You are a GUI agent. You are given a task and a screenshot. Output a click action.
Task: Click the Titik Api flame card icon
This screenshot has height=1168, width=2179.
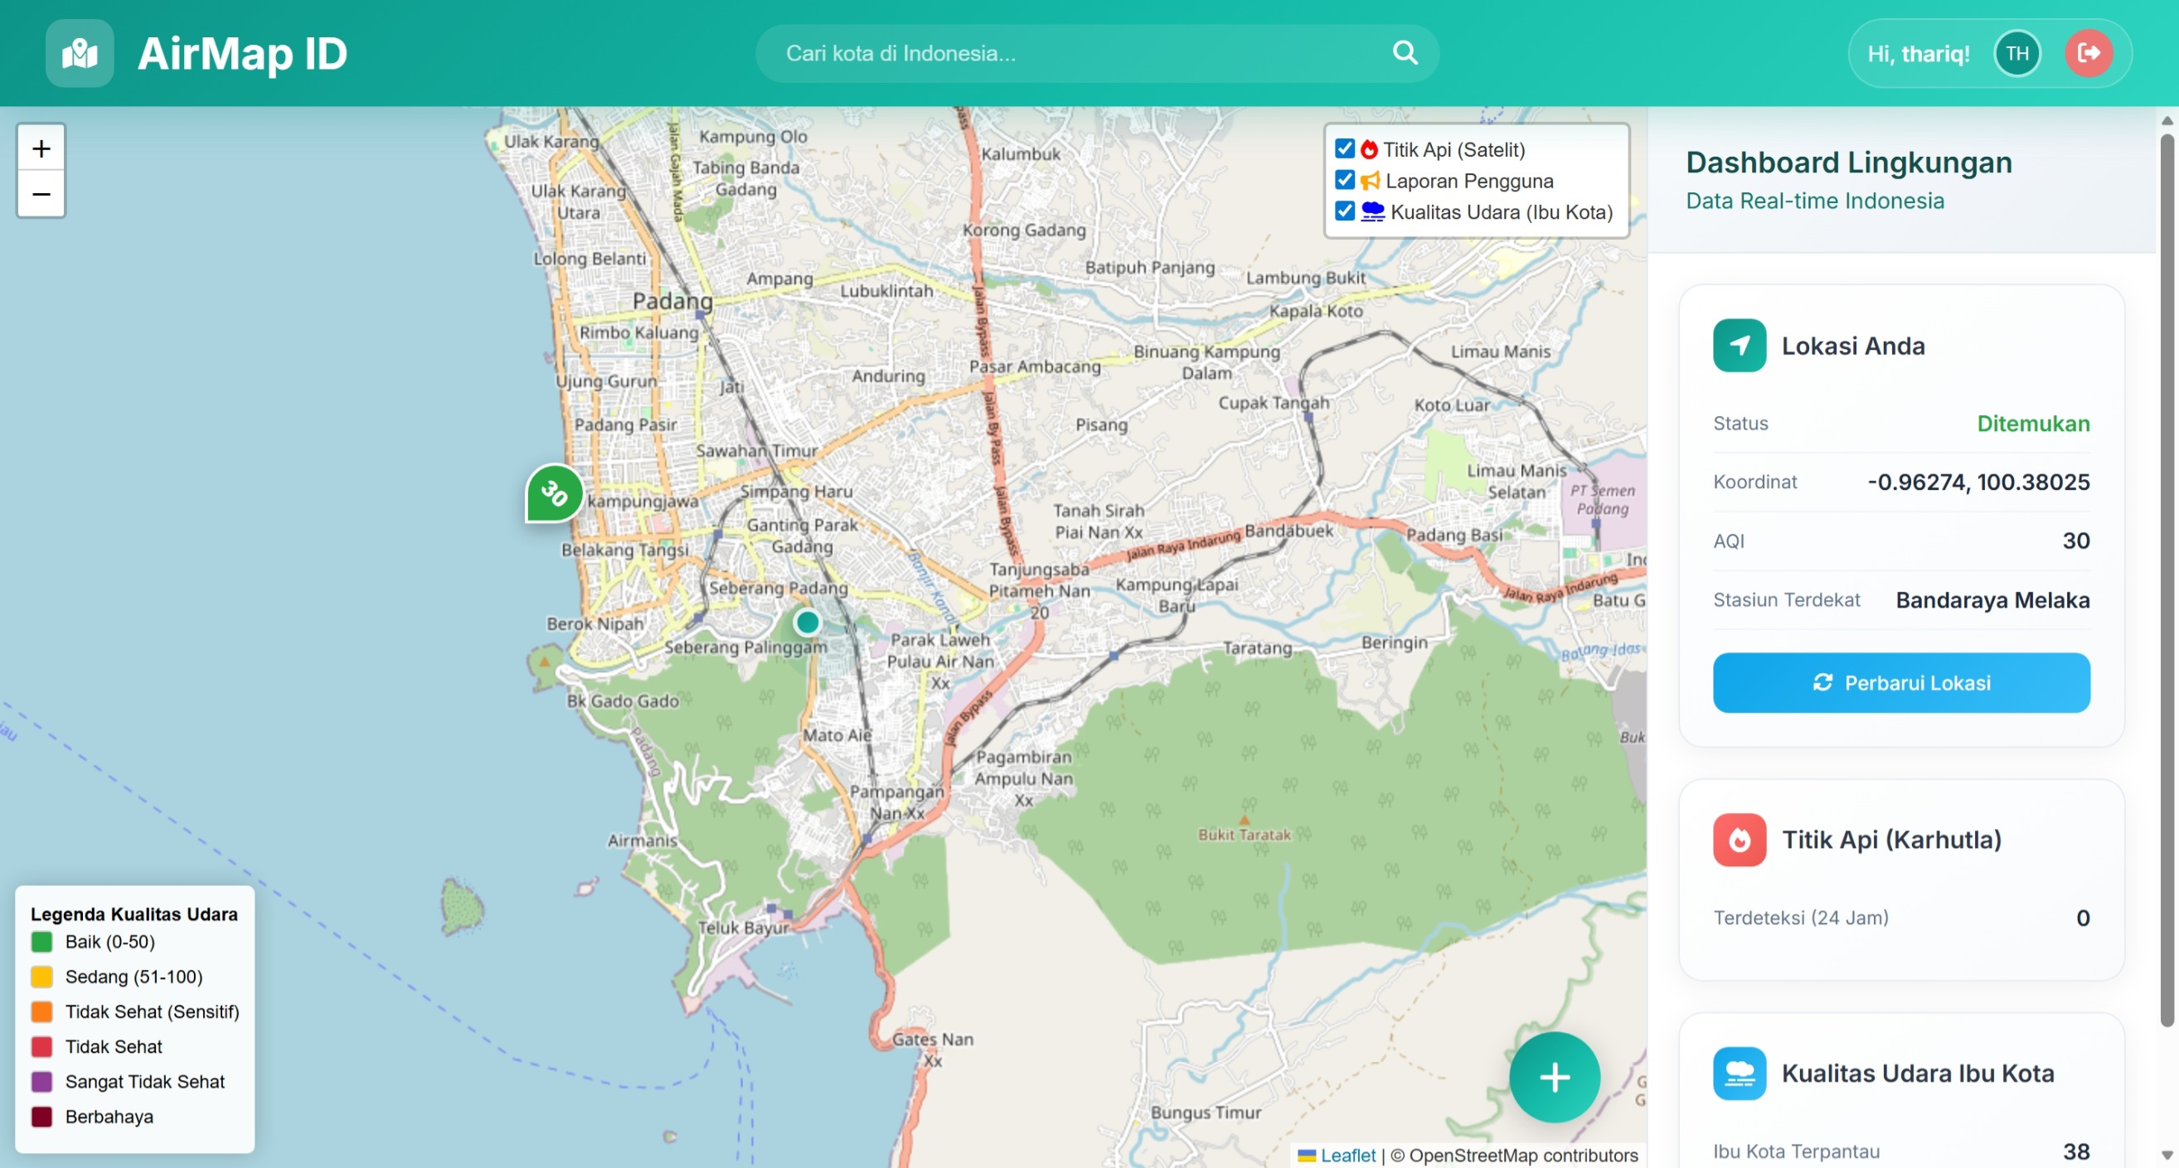[1740, 840]
